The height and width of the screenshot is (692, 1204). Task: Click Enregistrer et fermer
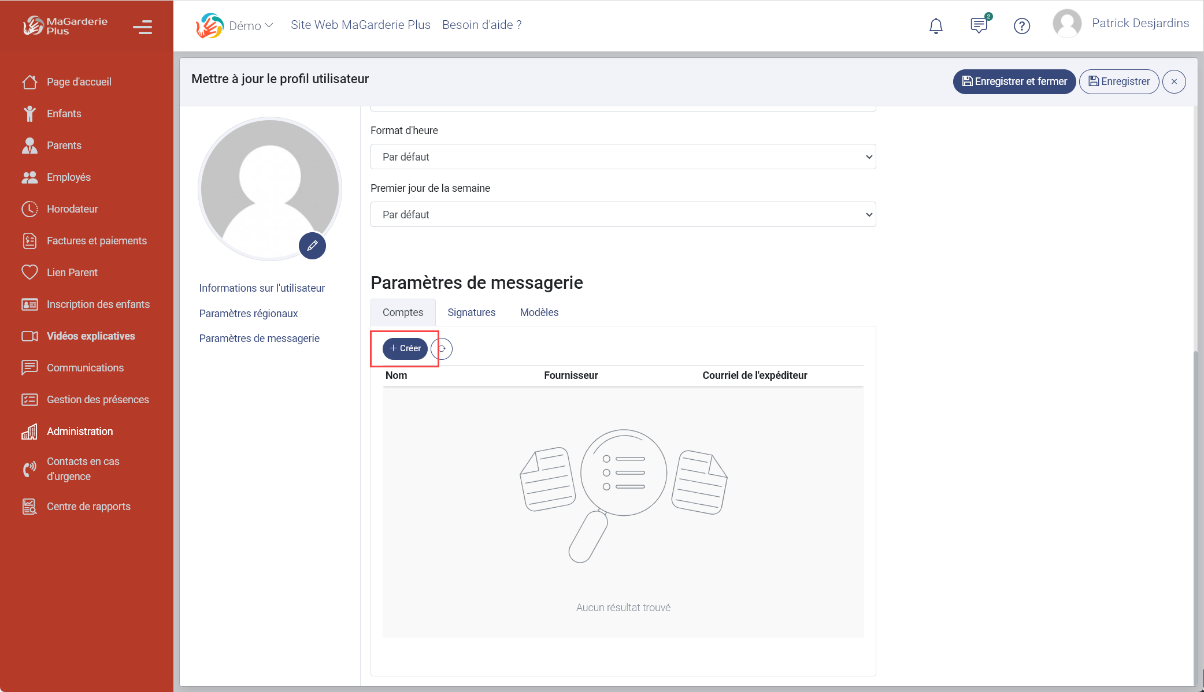pos(1014,81)
